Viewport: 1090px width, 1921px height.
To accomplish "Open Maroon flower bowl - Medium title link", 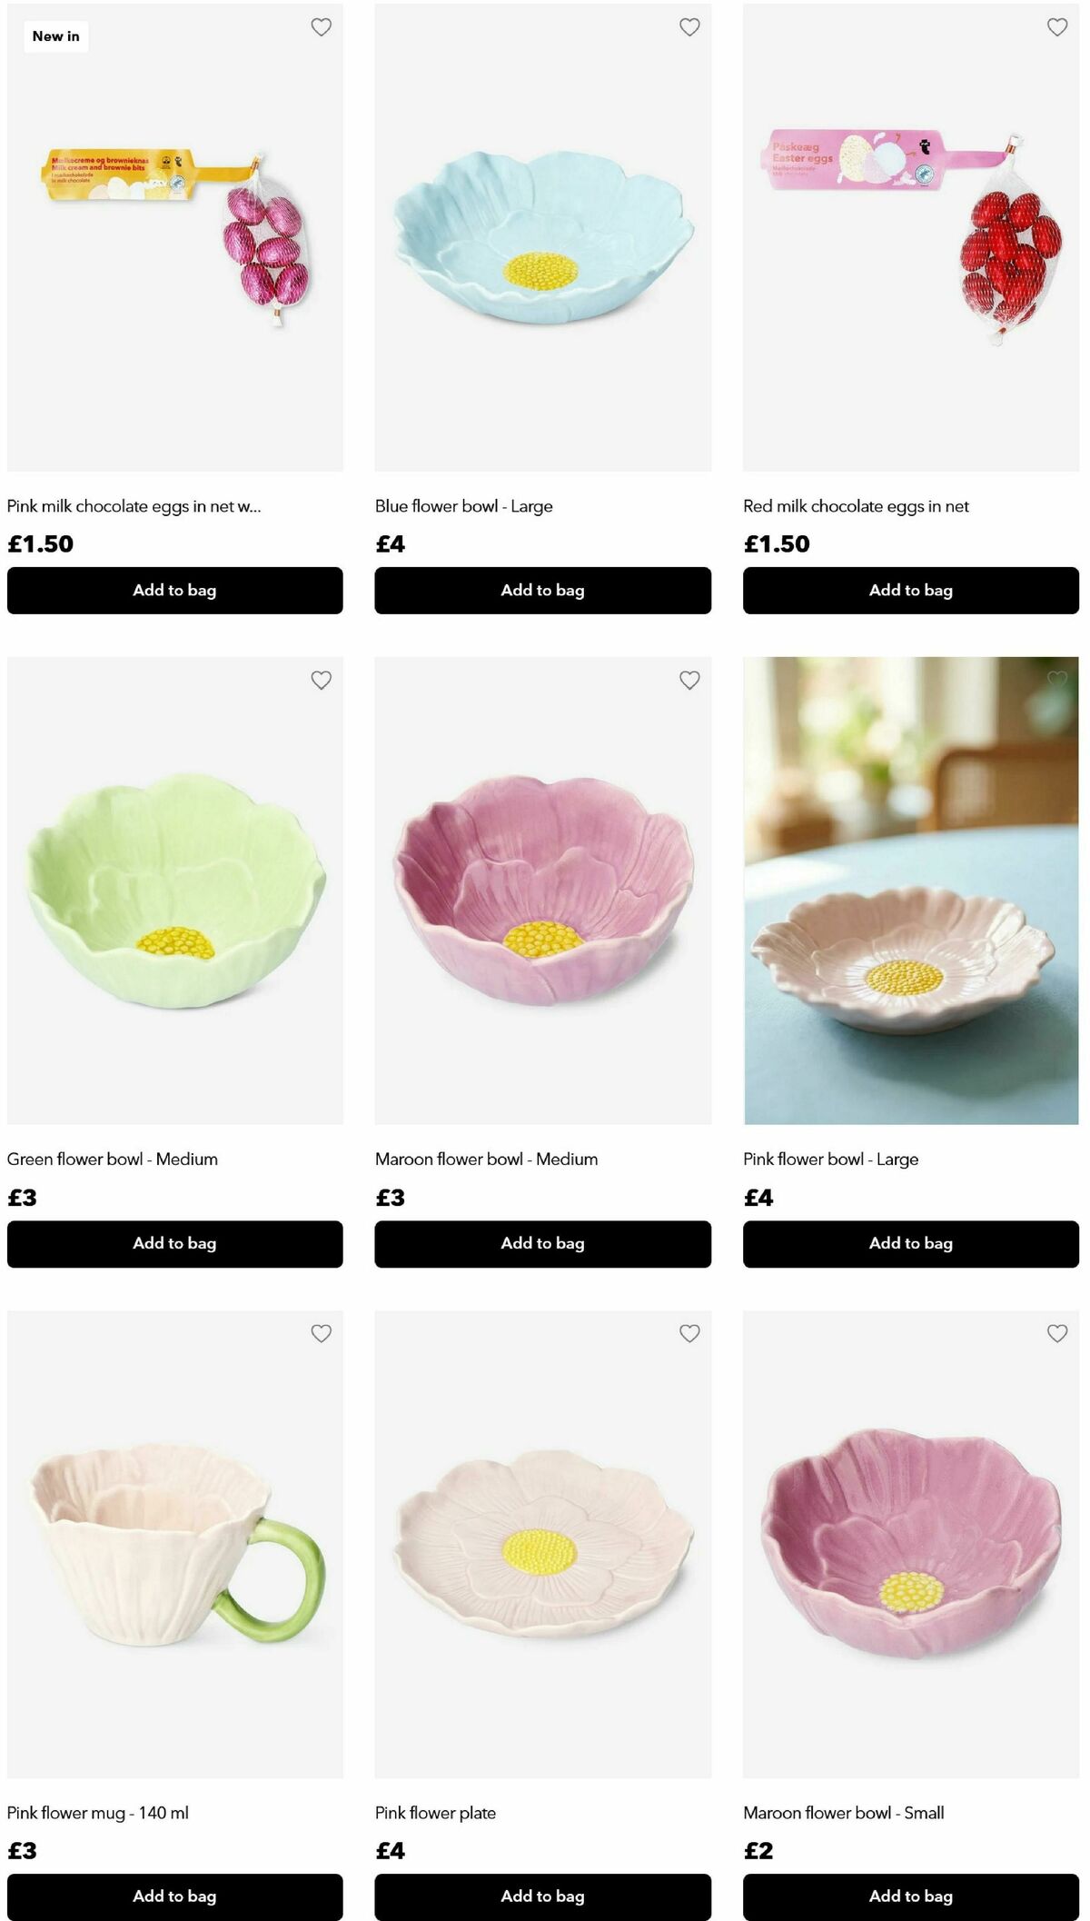I will (486, 1160).
